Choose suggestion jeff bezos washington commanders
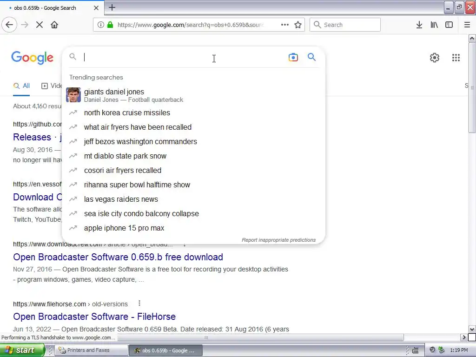The height and width of the screenshot is (357, 476). (x=193, y=141)
